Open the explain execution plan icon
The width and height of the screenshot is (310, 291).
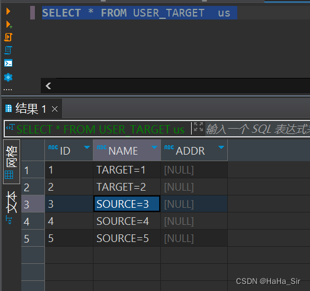click(x=8, y=50)
